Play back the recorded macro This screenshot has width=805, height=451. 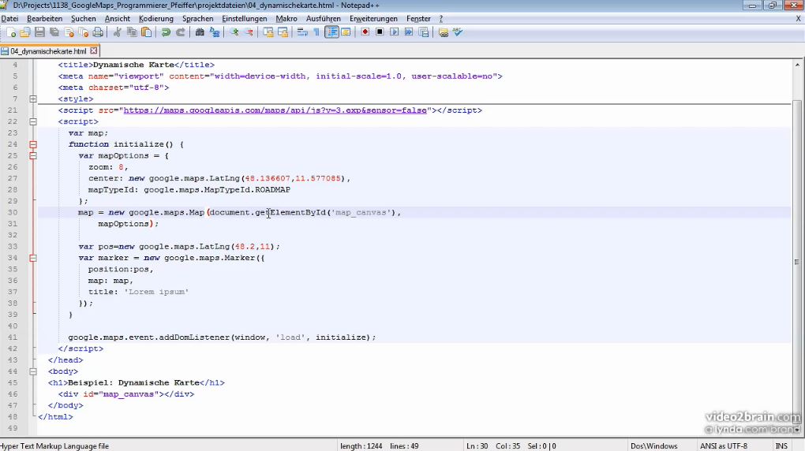tap(395, 32)
